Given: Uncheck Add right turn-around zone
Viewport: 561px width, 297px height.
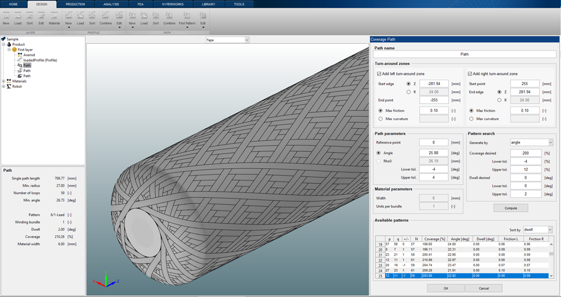Looking at the screenshot, I should pyautogui.click(x=470, y=73).
